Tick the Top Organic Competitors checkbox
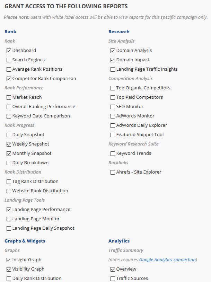 (x=113, y=88)
